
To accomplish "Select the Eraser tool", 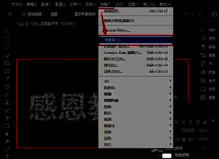I will coord(7,118).
